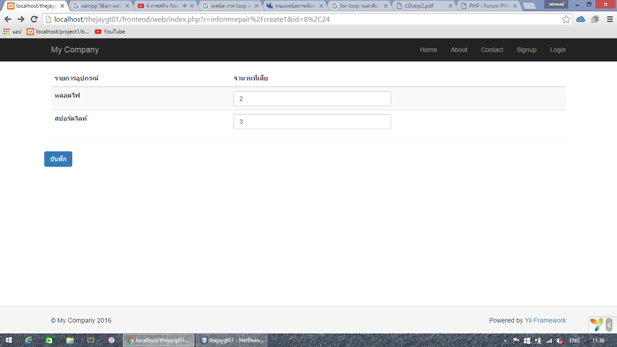Image resolution: width=617 pixels, height=347 pixels.
Task: Launch Internet Explorer from the taskbar
Action: click(x=28, y=340)
